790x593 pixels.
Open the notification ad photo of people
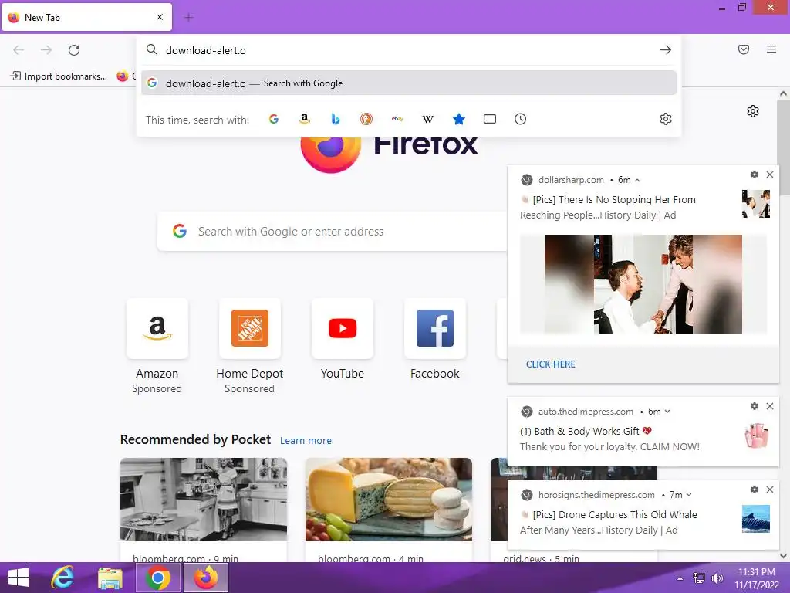(643, 284)
